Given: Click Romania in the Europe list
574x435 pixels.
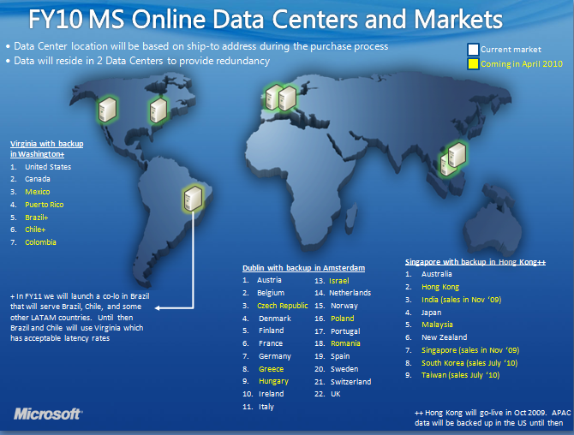Looking at the screenshot, I should [x=345, y=343].
